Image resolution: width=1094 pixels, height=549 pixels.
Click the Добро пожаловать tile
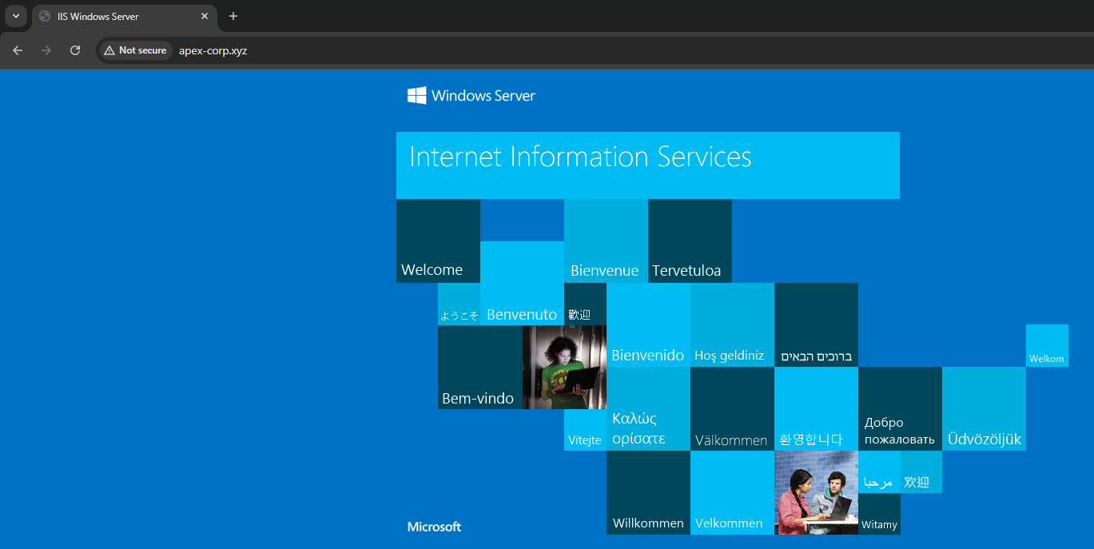pyautogui.click(x=900, y=408)
